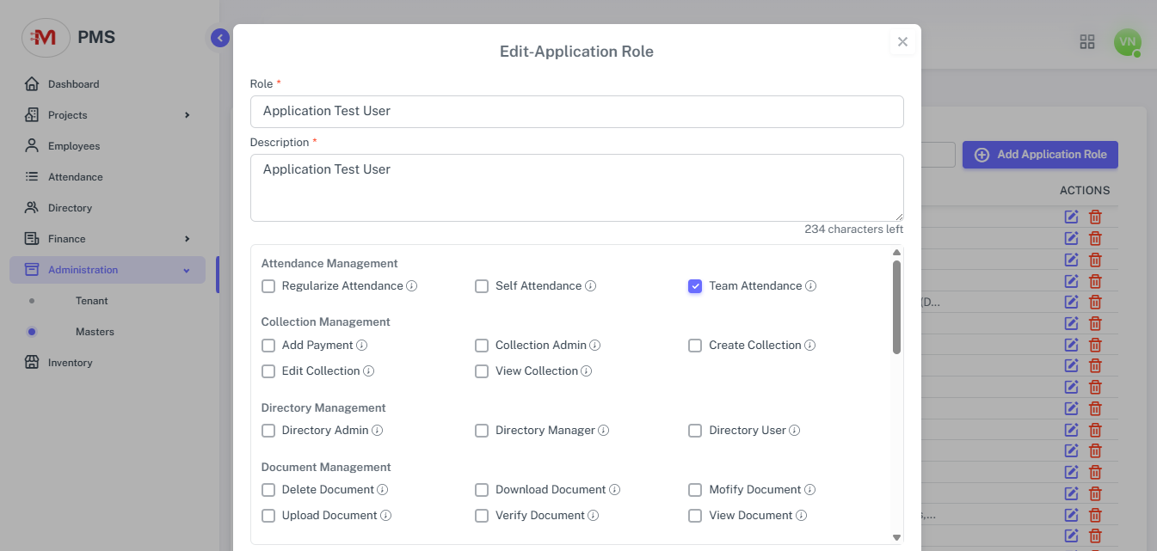The height and width of the screenshot is (551, 1157).
Task: Click the permissions list scrollbar thumb
Action: [896, 308]
